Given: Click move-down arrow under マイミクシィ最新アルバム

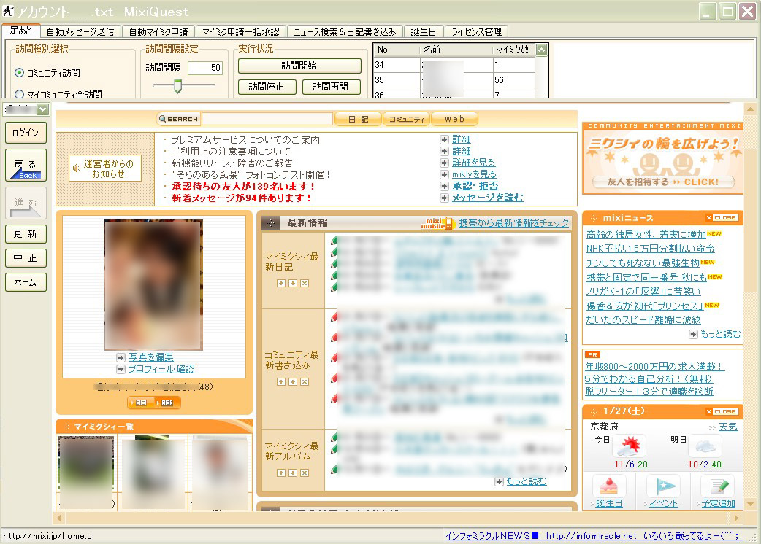Looking at the screenshot, I should (x=293, y=473).
